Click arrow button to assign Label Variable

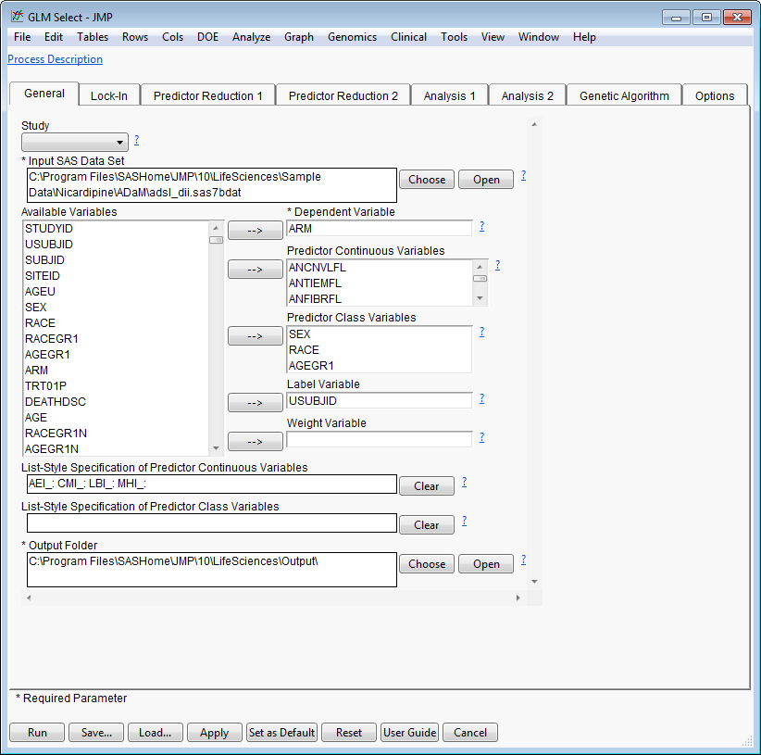pyautogui.click(x=255, y=403)
